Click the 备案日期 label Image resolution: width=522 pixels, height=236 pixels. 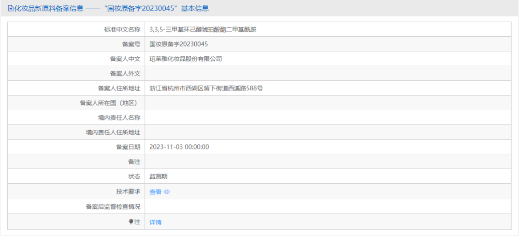point(128,147)
